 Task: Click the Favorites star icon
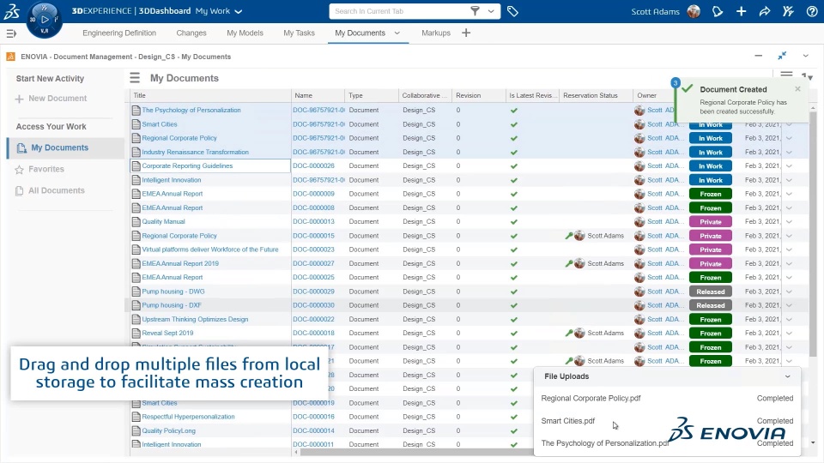pyautogui.click(x=20, y=170)
